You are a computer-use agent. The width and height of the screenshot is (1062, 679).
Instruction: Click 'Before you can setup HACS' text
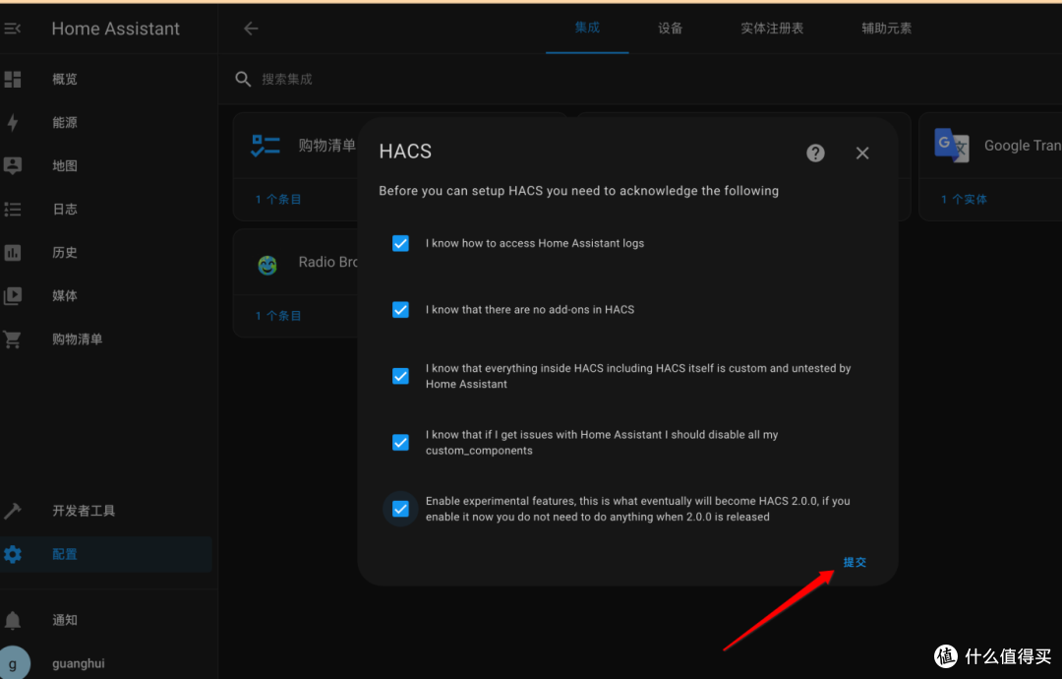(x=578, y=191)
